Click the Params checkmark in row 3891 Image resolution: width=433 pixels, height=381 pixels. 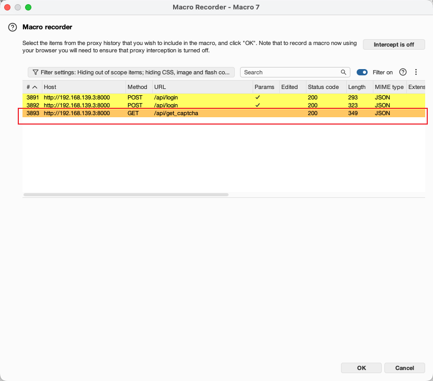[x=258, y=97]
